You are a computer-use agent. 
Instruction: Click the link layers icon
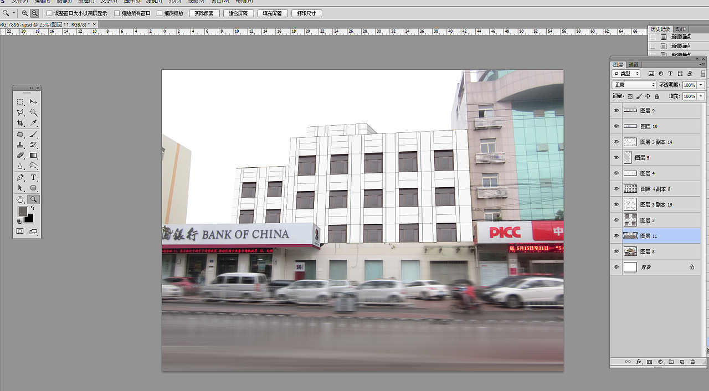point(628,362)
